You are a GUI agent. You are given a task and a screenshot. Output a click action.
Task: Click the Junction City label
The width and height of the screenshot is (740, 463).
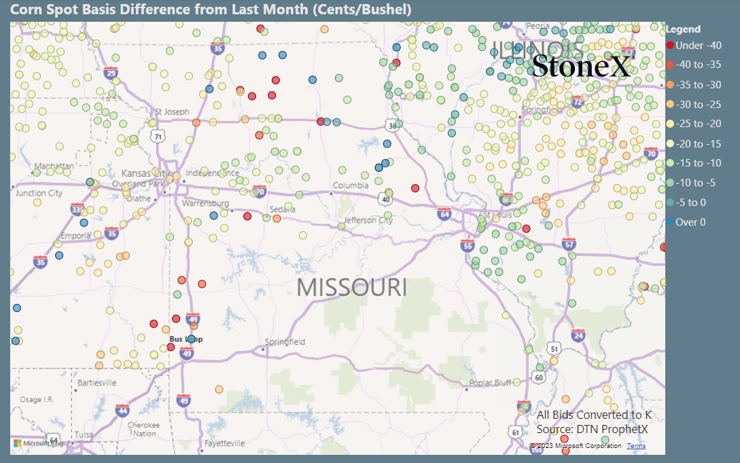point(39,193)
